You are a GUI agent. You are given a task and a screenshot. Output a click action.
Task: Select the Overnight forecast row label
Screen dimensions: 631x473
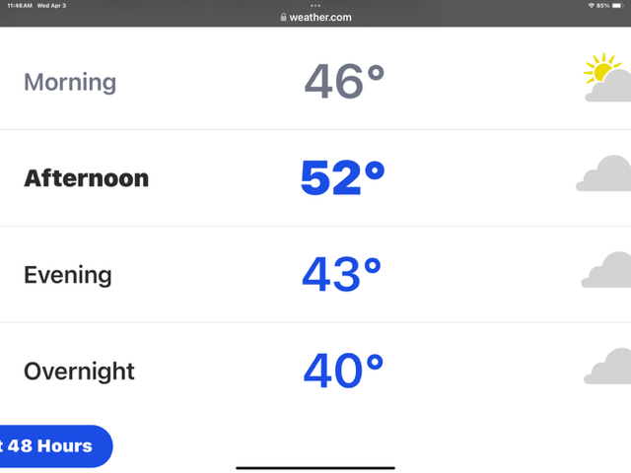click(x=79, y=372)
